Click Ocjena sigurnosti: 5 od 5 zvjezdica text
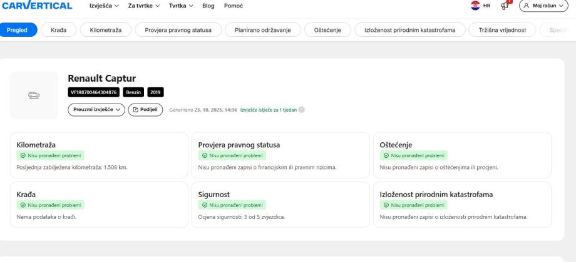Viewport: 576px width, 262px height. tap(241, 216)
